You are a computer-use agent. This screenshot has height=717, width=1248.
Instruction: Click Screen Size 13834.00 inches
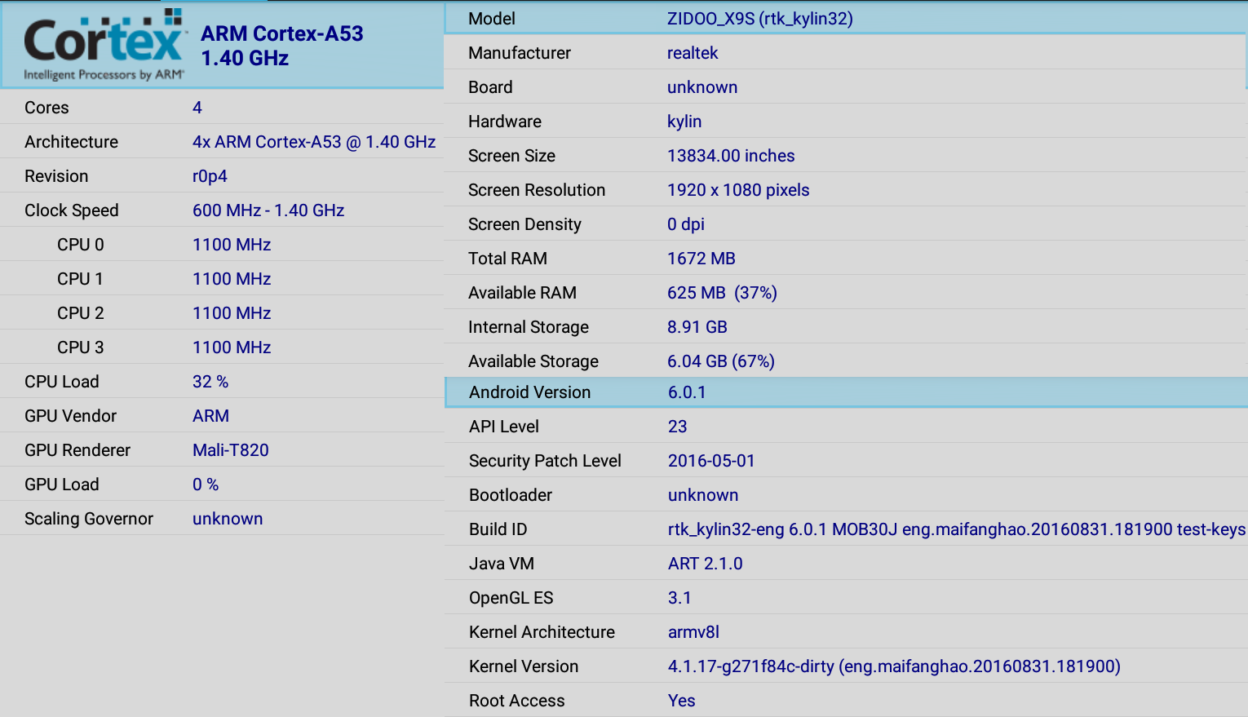coord(731,156)
